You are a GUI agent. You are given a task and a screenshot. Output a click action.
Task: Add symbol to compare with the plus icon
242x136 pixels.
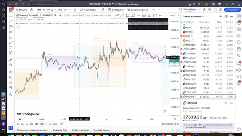(31, 10)
